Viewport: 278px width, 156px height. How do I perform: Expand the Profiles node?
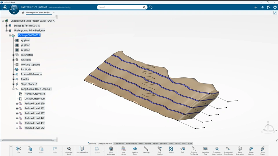(14, 79)
